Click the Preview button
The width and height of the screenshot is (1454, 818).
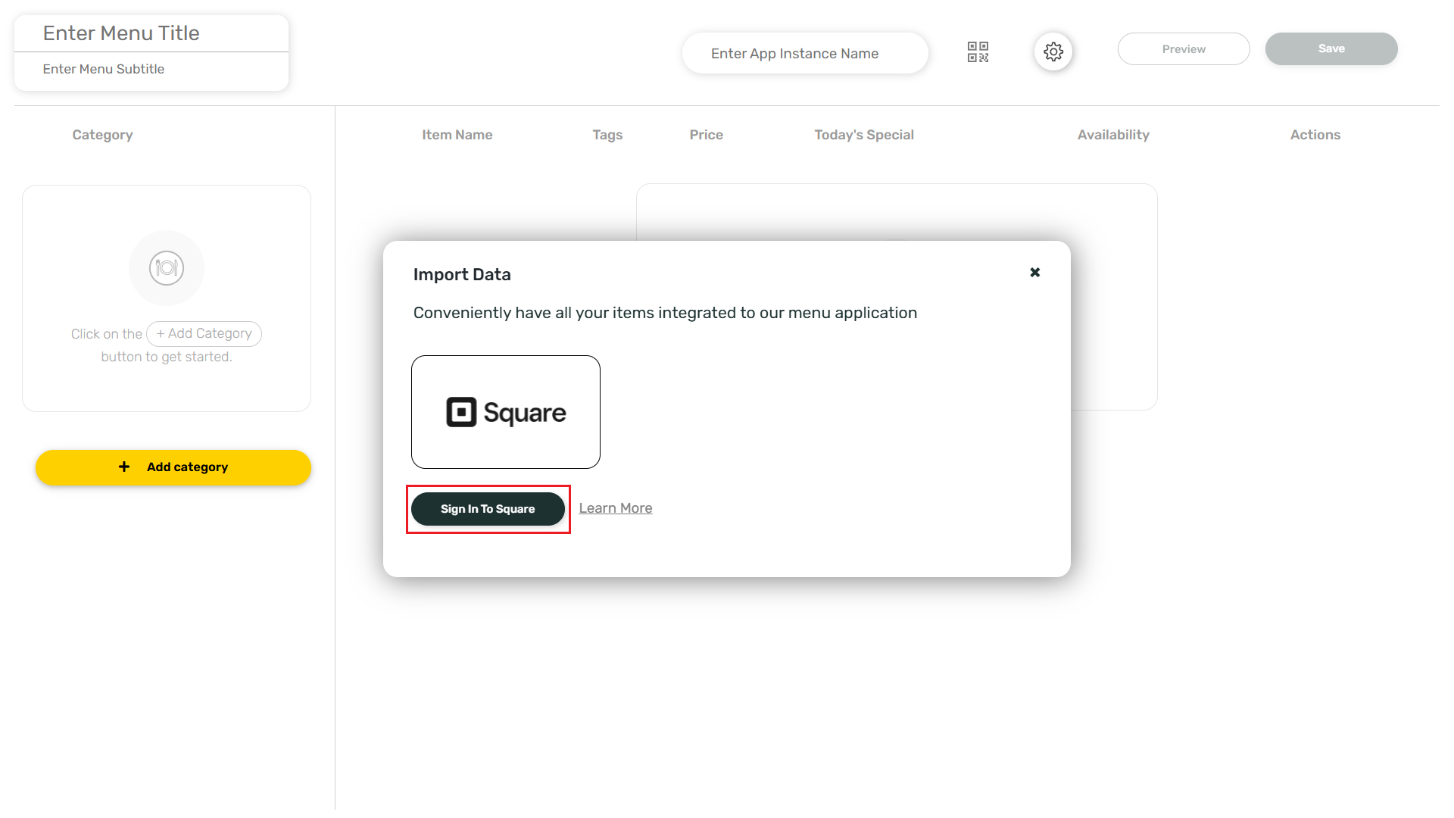tap(1183, 49)
